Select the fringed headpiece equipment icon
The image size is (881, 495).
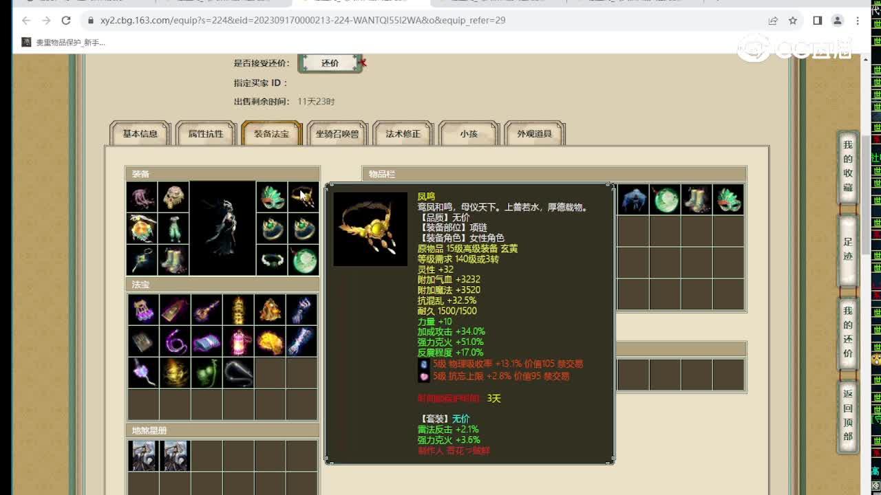[173, 197]
